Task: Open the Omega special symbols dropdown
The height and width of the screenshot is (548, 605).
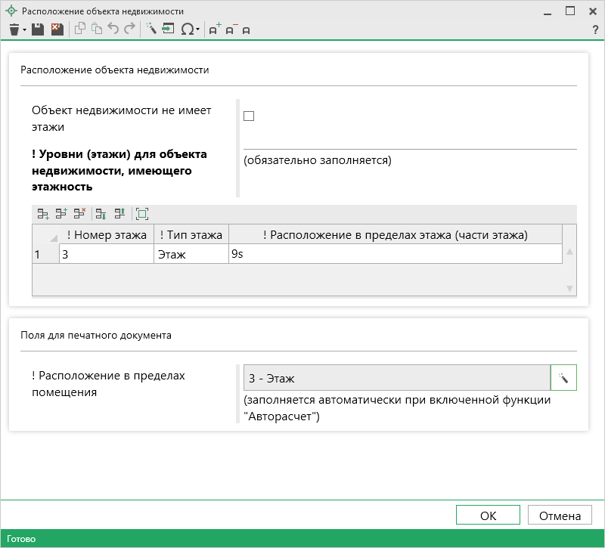Action: click(x=197, y=29)
